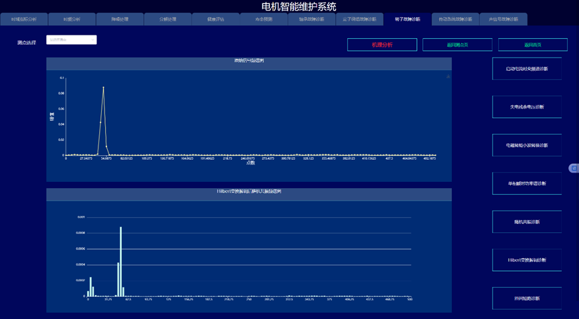Viewport: 579px width, 319px height.
Task: Select the 失电残余电压诊断 button
Action: [x=527, y=107]
